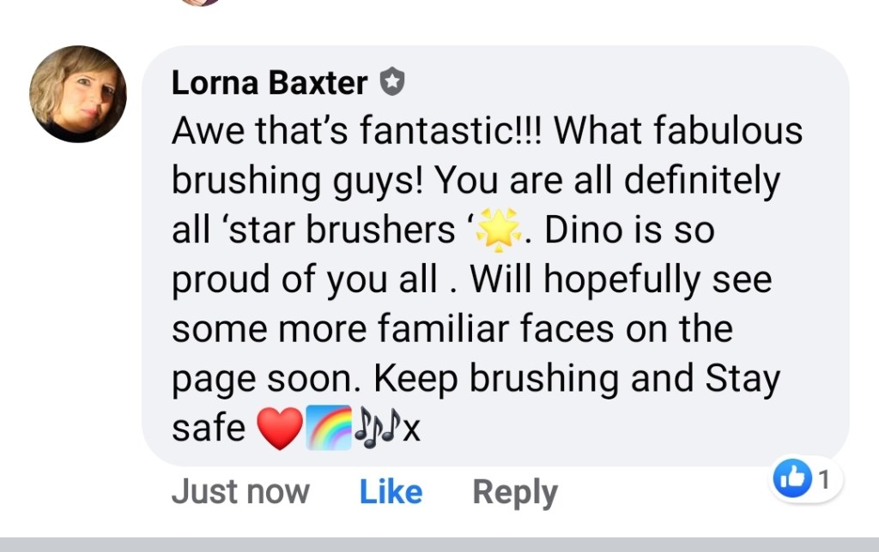Reply to Lorna Baxter's comment
The width and height of the screenshot is (879, 552).
[x=515, y=492]
